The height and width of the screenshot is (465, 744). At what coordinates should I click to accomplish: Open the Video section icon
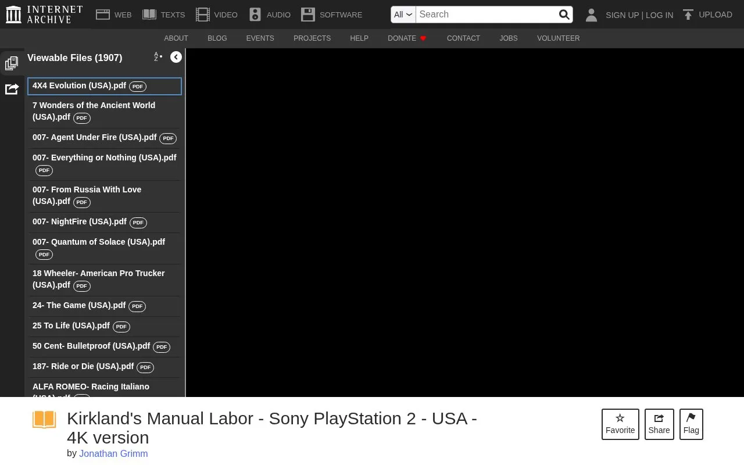202,15
